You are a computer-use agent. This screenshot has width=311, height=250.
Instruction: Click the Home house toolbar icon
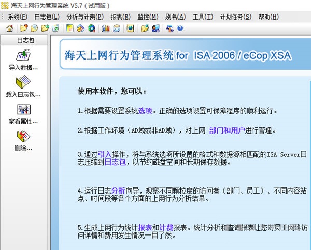(x=9, y=28)
